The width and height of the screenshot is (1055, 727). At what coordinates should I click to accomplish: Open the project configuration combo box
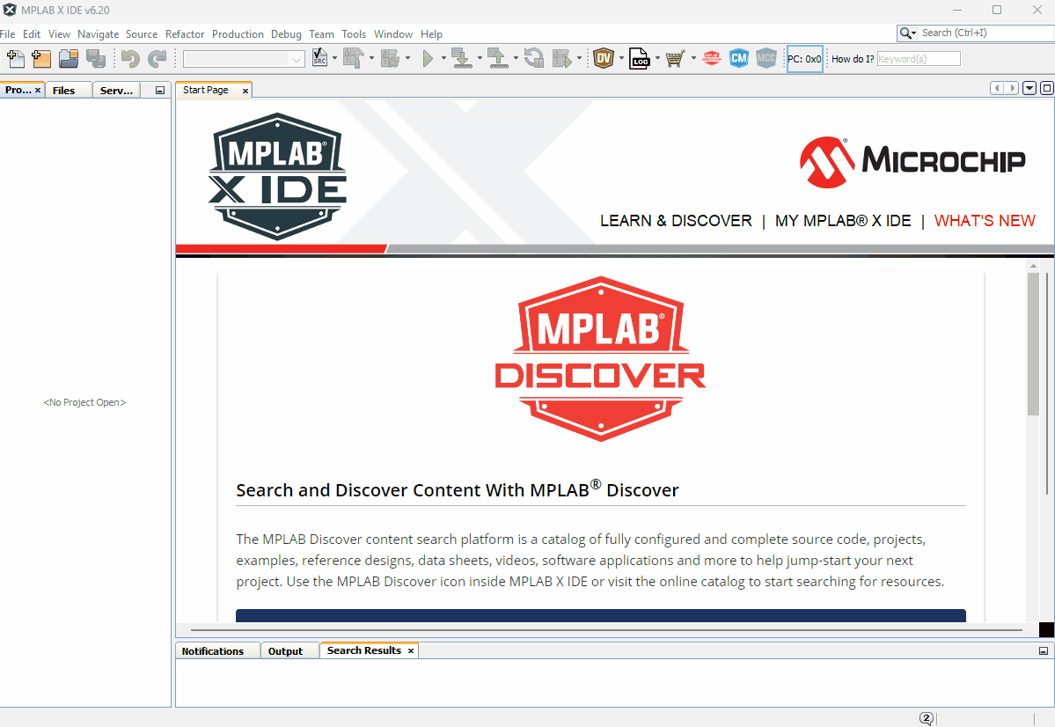pos(244,59)
